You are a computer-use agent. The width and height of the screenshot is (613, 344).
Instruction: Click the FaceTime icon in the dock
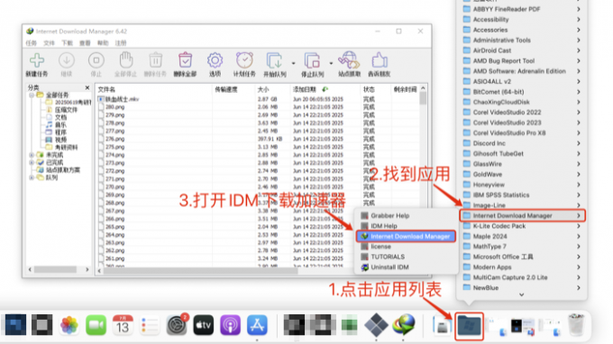point(96,325)
